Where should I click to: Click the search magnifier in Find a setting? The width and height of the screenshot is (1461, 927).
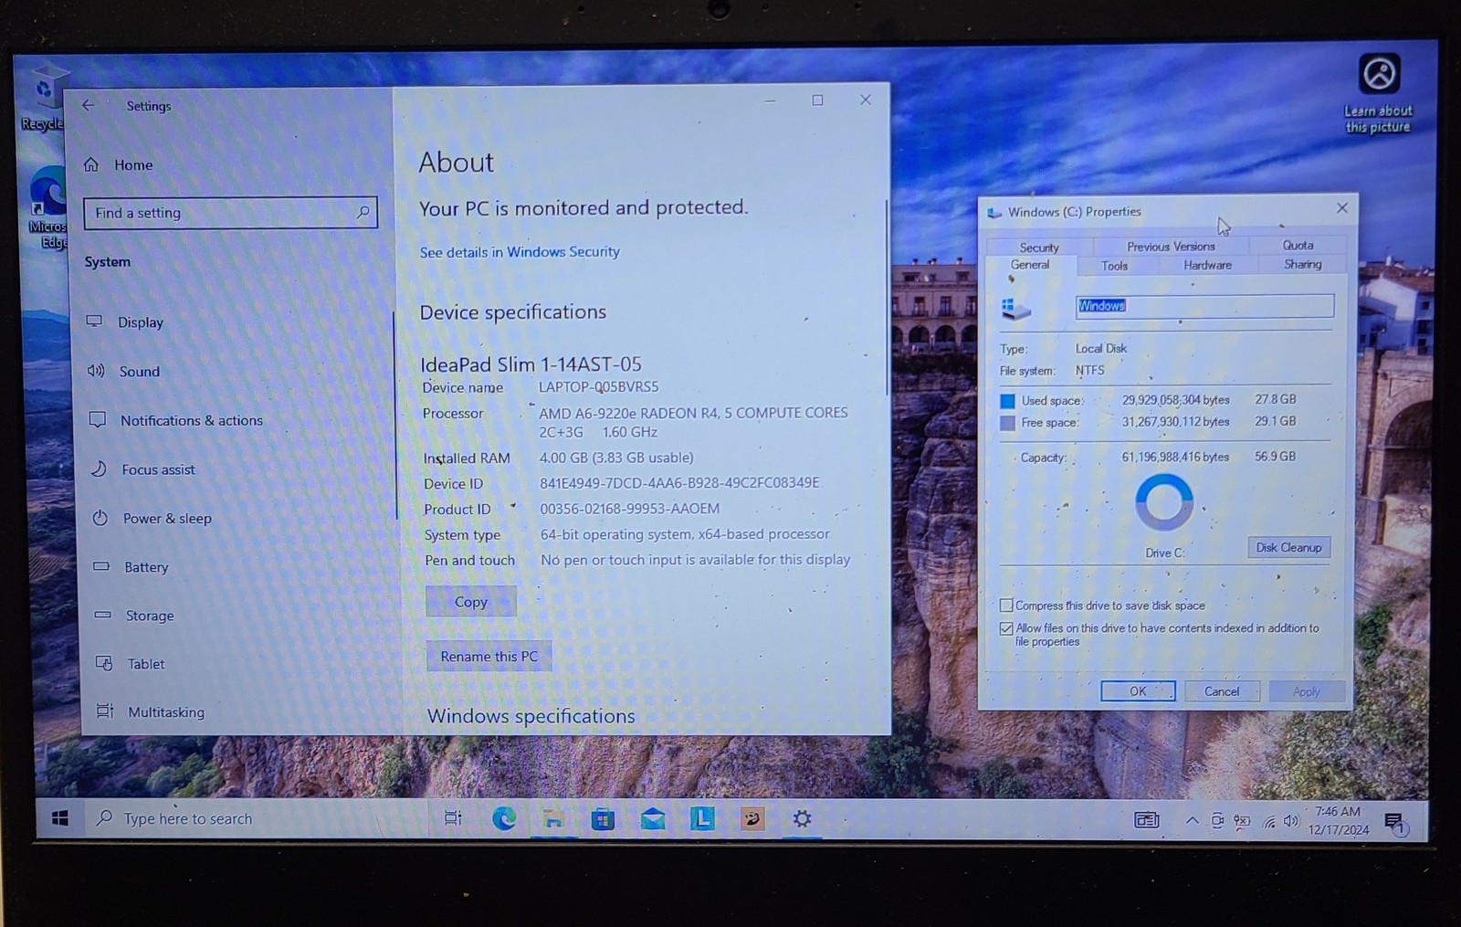[x=363, y=212]
